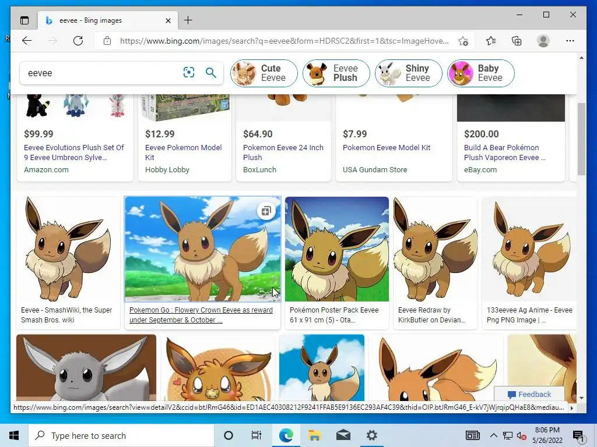The width and height of the screenshot is (597, 447).
Task: Open Task View on the taskbar
Action: click(257, 435)
